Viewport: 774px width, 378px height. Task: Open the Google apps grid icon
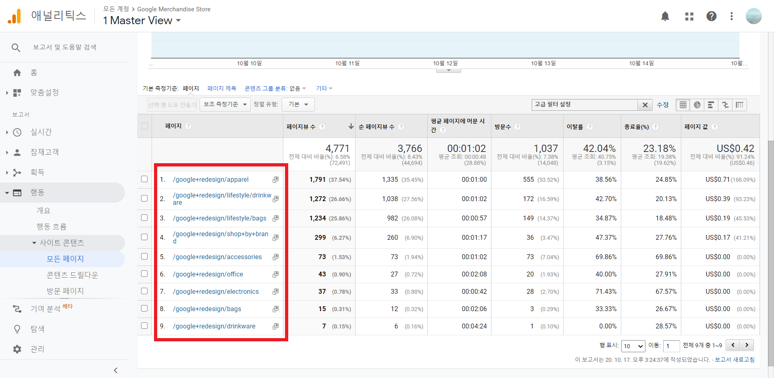pyautogui.click(x=689, y=16)
